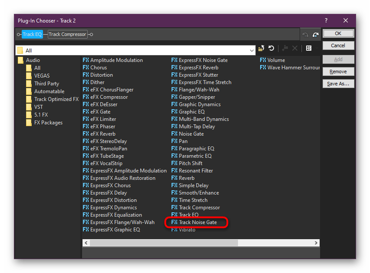
Task: Click the move plug-in right arrow icon
Action: pyautogui.click(x=315, y=35)
